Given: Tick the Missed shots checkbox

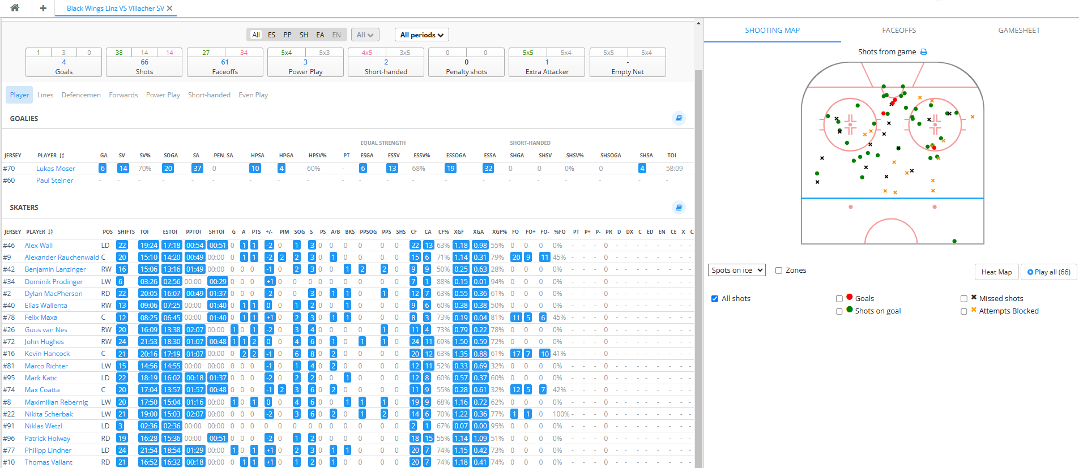Looking at the screenshot, I should click(x=964, y=299).
